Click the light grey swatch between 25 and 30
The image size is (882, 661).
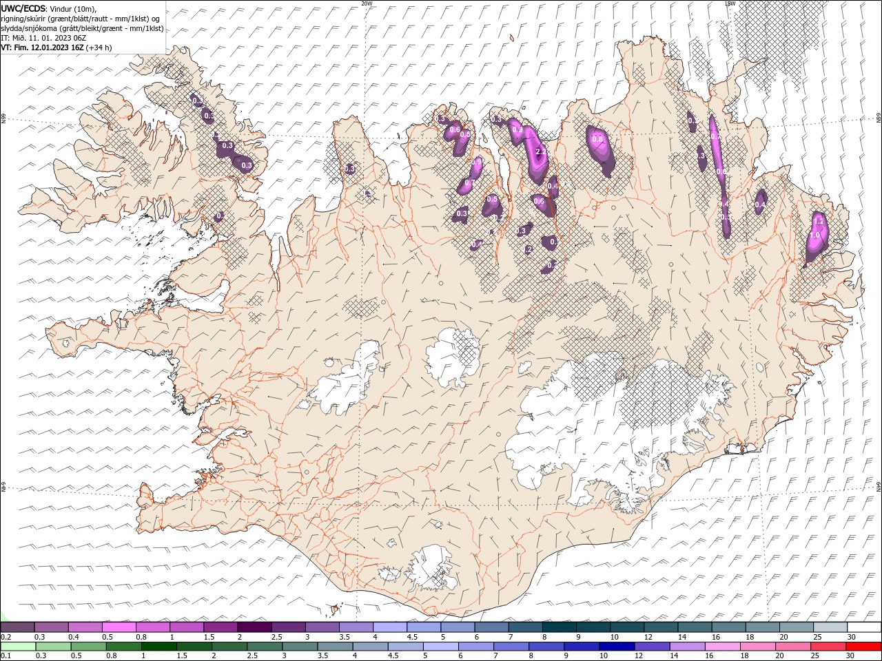(830, 627)
